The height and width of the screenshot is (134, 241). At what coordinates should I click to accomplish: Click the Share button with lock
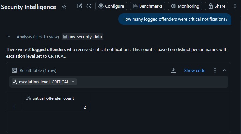click(217, 6)
